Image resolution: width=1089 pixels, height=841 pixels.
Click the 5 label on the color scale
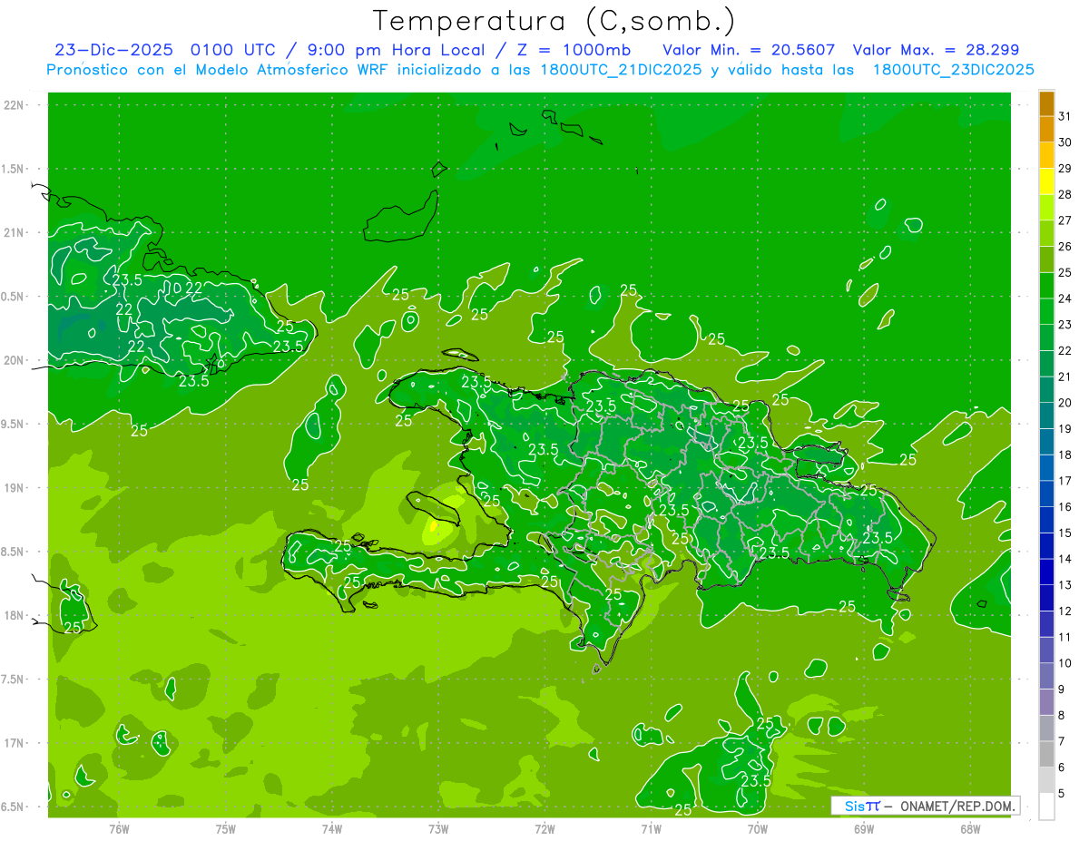pos(1063,794)
